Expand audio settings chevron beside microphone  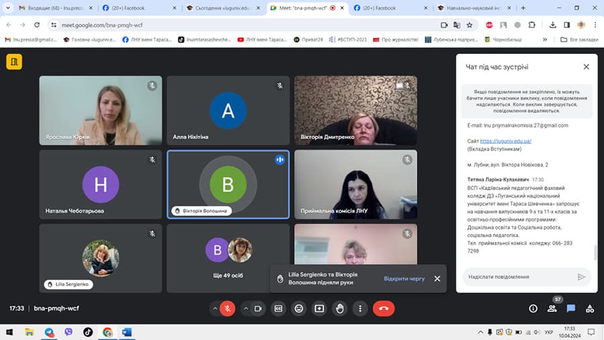point(215,308)
